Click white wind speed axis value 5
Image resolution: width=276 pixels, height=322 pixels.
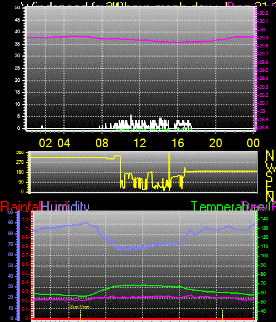click(x=18, y=116)
